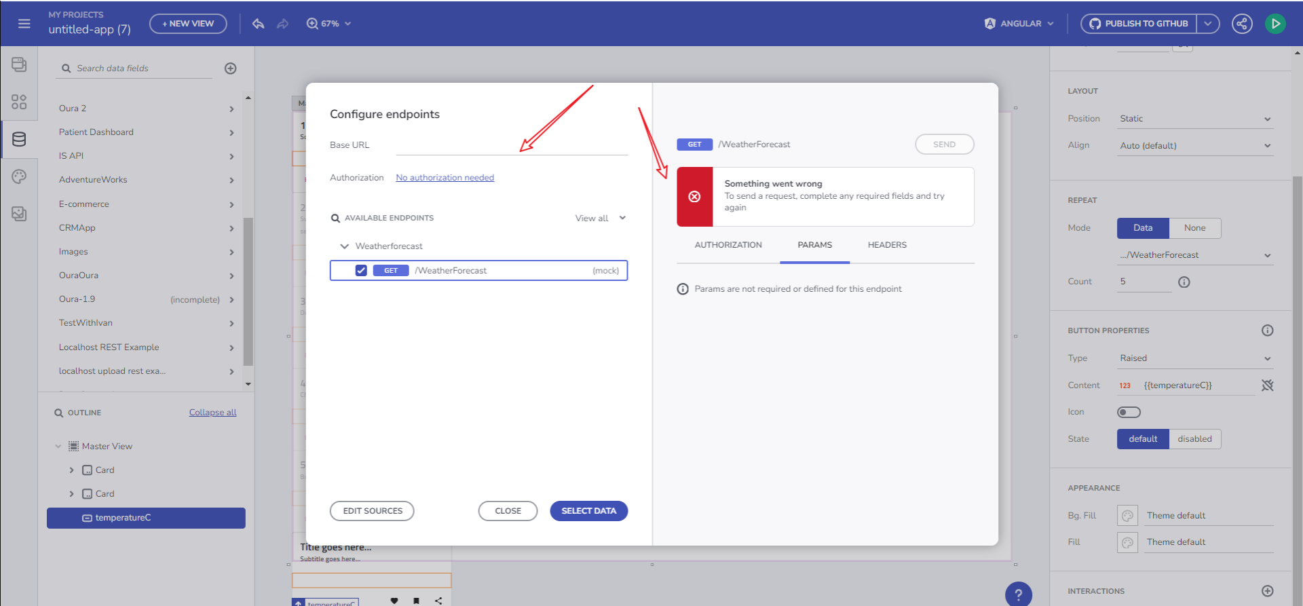Image resolution: width=1303 pixels, height=606 pixels.
Task: Switch to the AUTHORIZATION tab
Action: click(x=728, y=245)
